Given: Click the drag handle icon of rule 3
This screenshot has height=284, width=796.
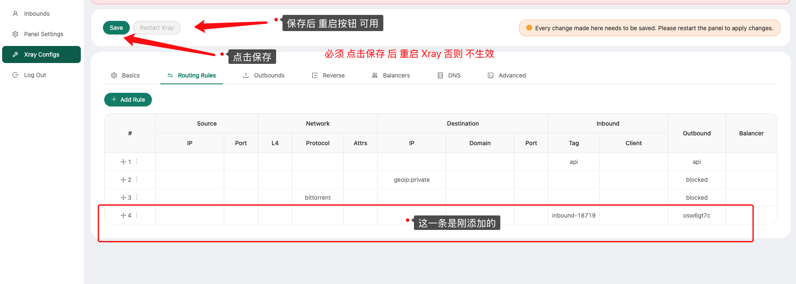Looking at the screenshot, I should coord(123,198).
